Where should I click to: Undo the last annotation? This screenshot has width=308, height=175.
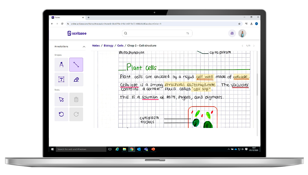pos(61,114)
